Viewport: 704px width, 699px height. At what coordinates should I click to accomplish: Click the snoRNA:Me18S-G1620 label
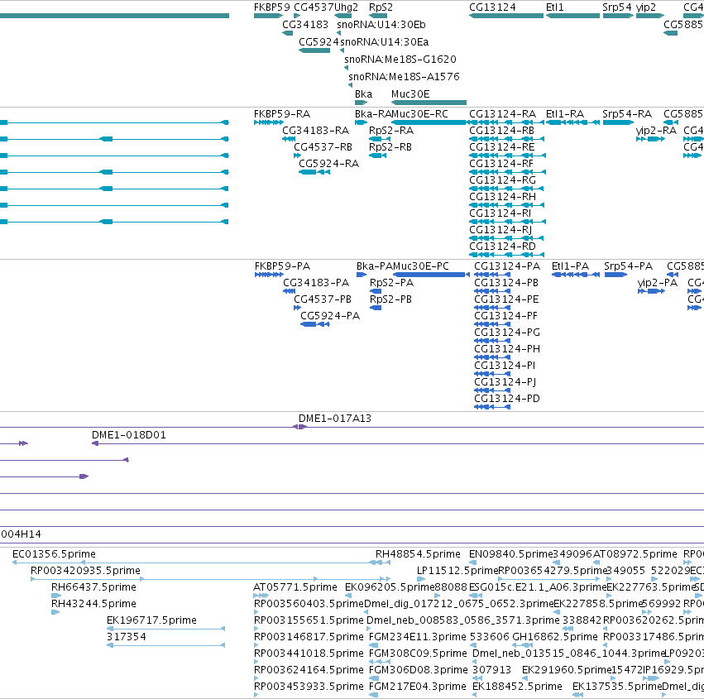[400, 60]
